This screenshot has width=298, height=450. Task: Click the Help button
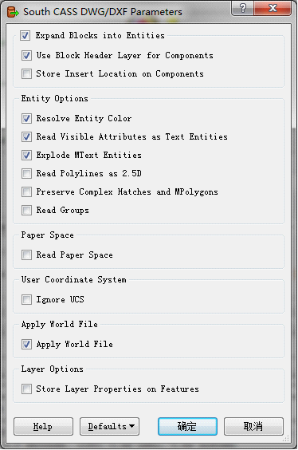click(43, 427)
